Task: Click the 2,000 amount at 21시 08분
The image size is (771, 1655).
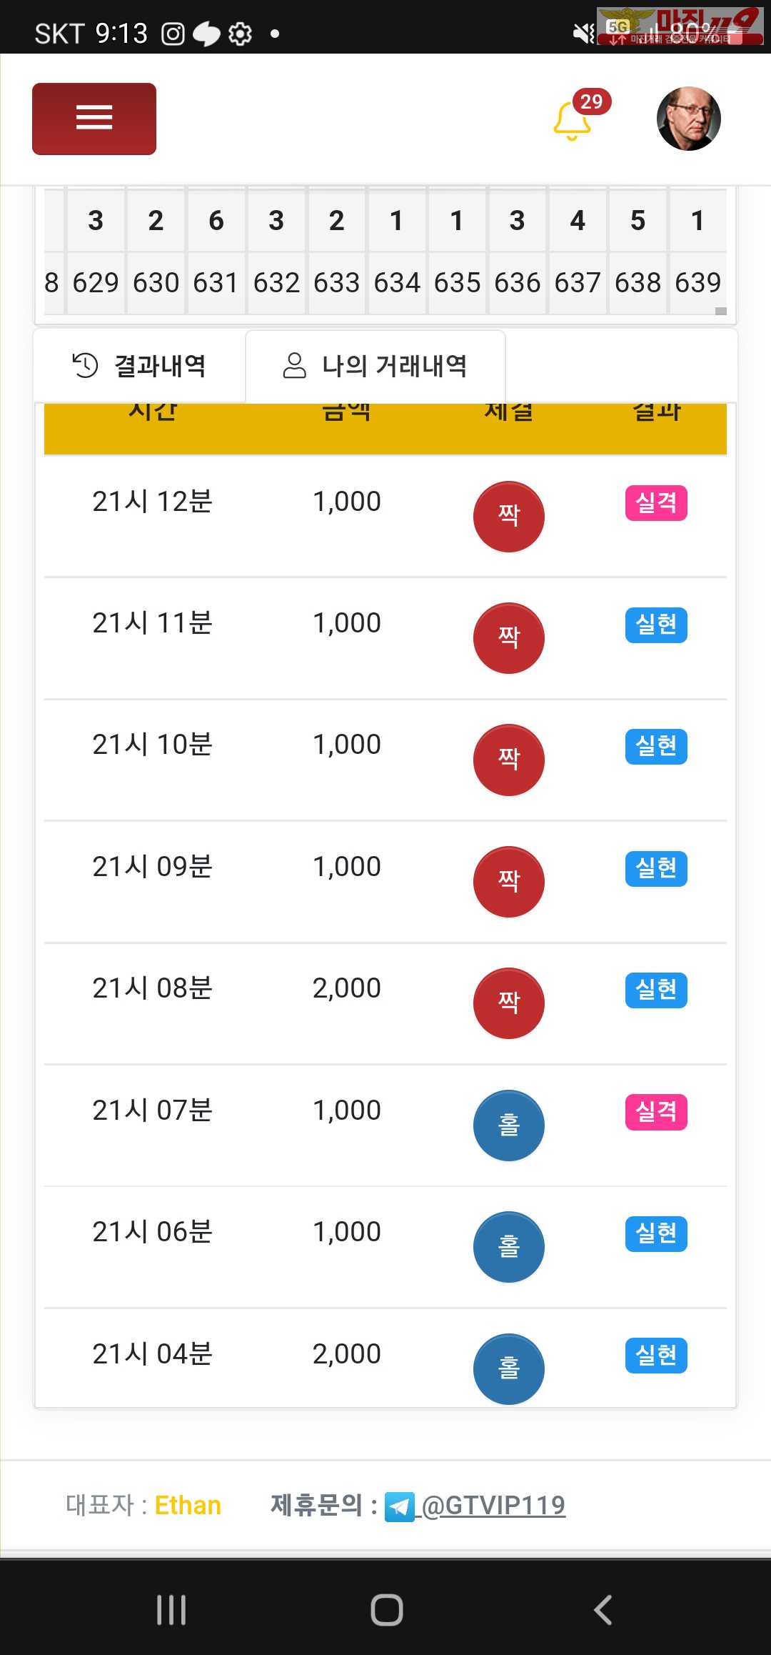Action: (x=347, y=988)
